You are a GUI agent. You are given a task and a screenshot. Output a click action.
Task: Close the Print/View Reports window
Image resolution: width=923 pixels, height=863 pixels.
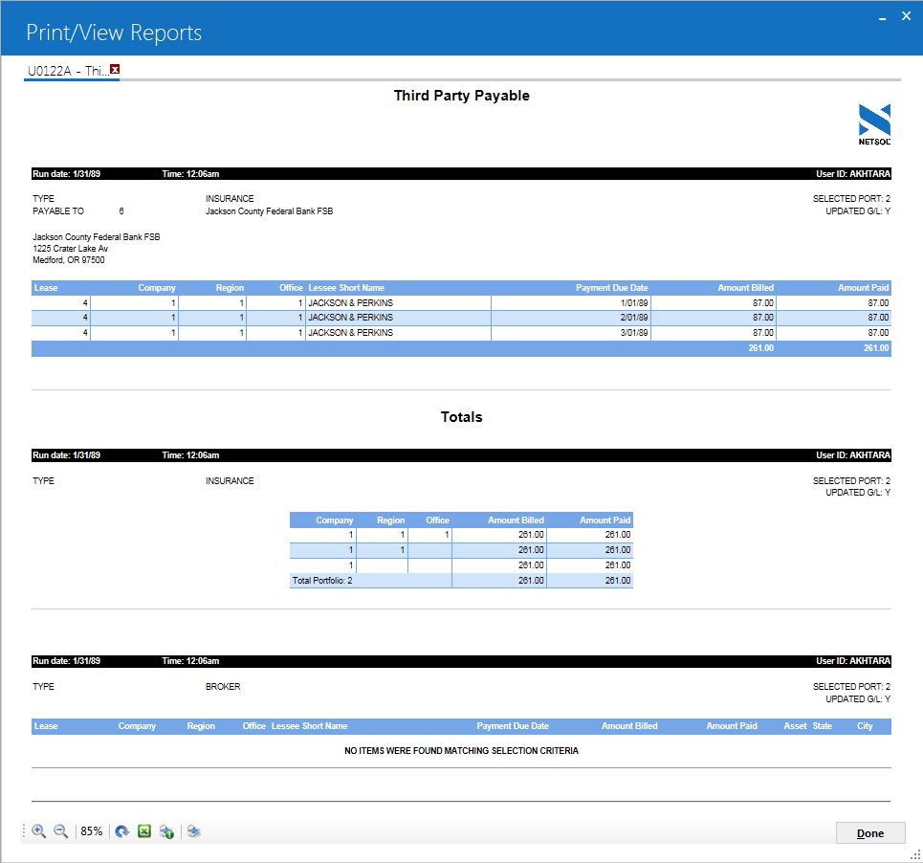907,16
